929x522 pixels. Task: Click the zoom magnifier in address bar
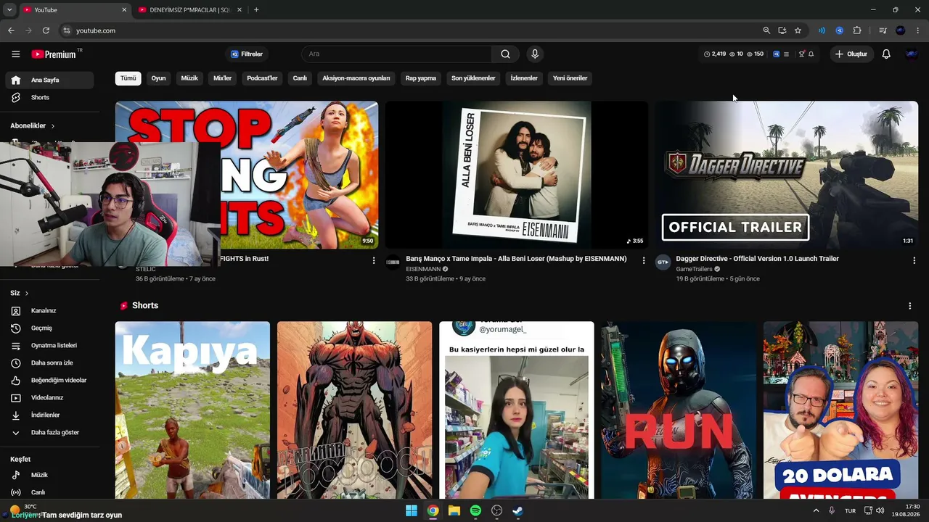click(766, 30)
